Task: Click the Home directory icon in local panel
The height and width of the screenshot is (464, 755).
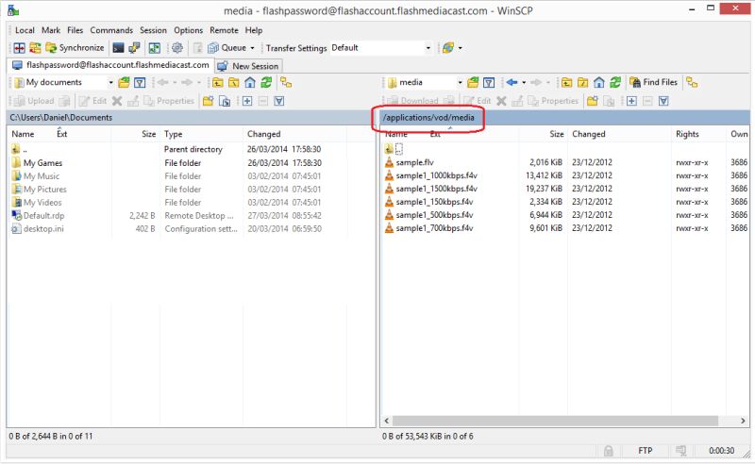Action: 250,82
